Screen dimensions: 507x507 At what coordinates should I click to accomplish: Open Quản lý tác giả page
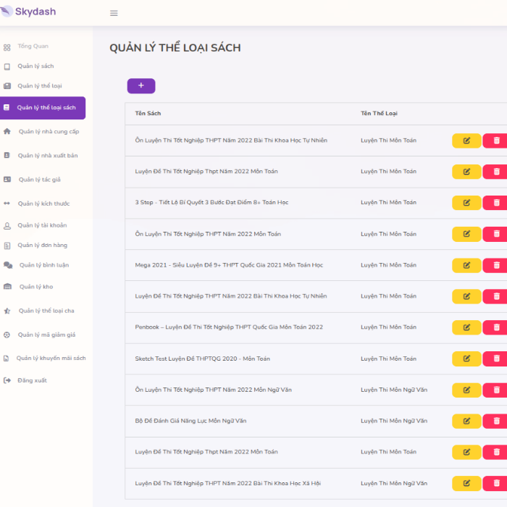coord(39,180)
